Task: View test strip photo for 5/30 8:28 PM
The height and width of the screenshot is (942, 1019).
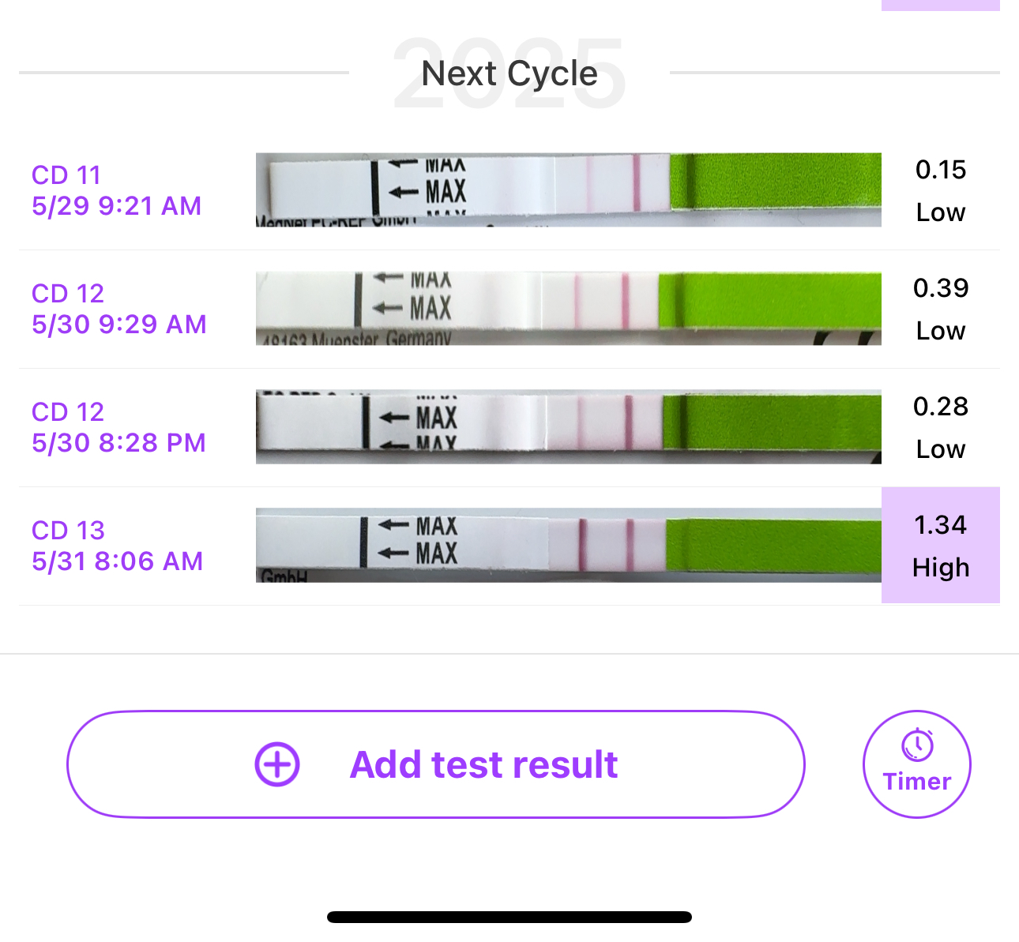Action: [x=568, y=427]
